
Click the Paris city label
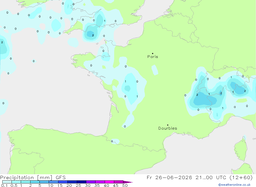click(x=153, y=57)
